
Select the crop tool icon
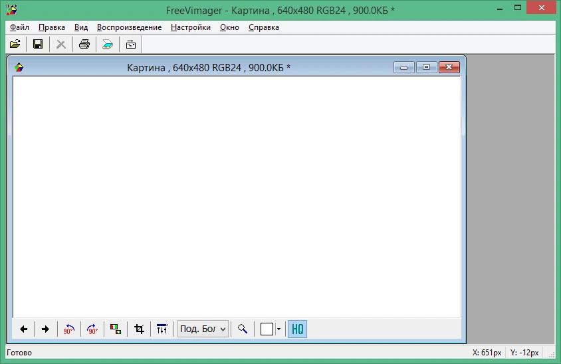tap(139, 329)
